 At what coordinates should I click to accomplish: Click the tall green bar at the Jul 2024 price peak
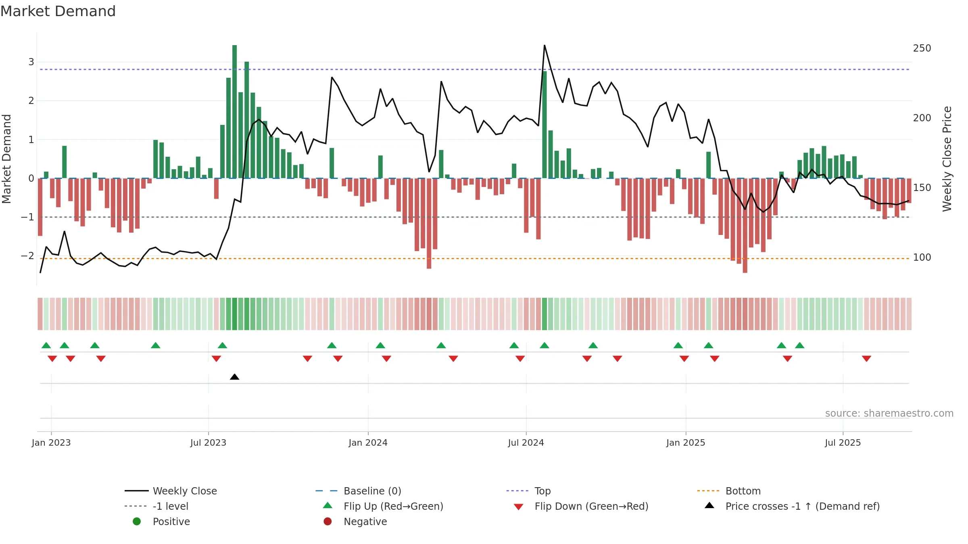pyautogui.click(x=544, y=125)
